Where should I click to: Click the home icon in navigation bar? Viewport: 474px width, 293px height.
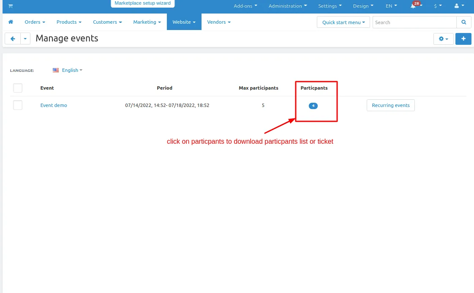pos(11,22)
